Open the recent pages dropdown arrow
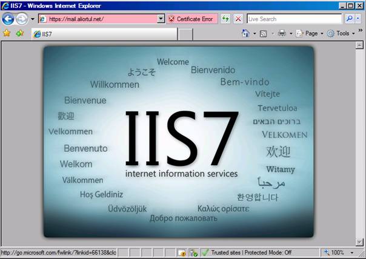 pyautogui.click(x=33, y=19)
